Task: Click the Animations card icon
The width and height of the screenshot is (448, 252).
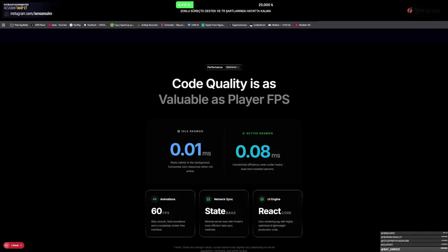Action: click(155, 199)
